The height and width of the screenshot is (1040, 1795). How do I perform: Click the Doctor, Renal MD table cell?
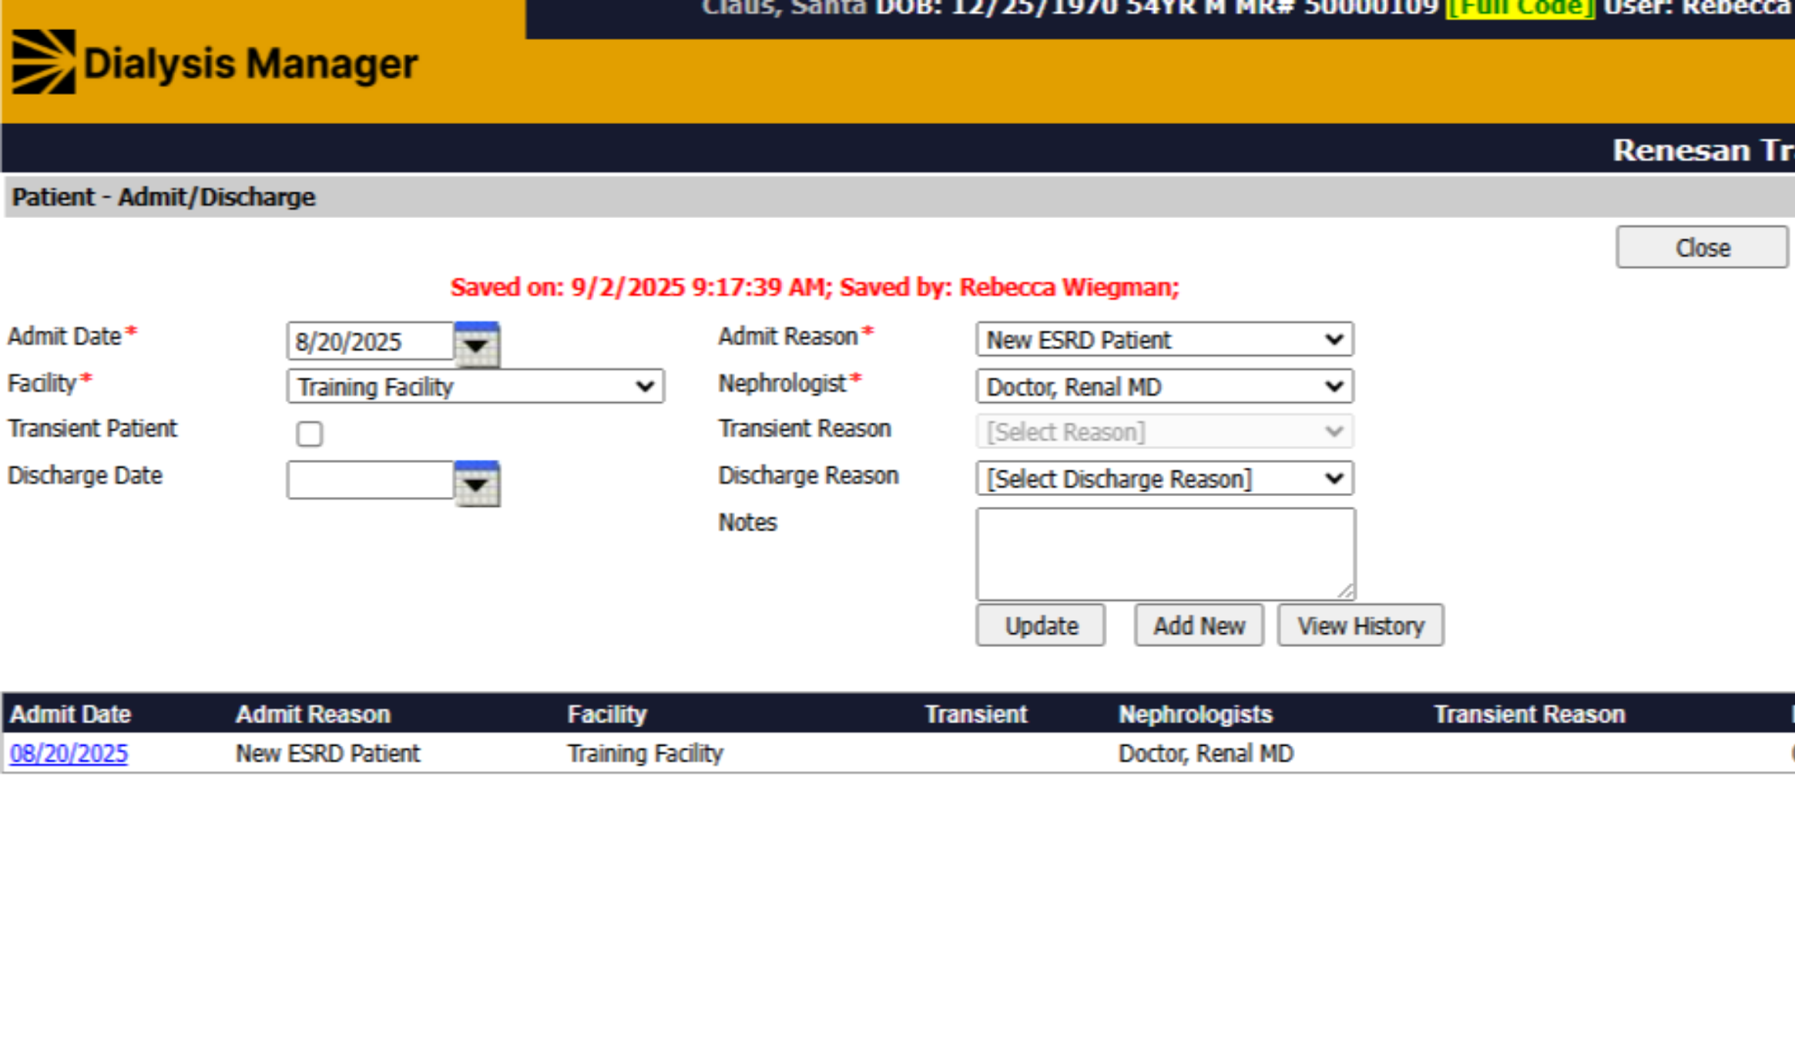click(x=1206, y=753)
